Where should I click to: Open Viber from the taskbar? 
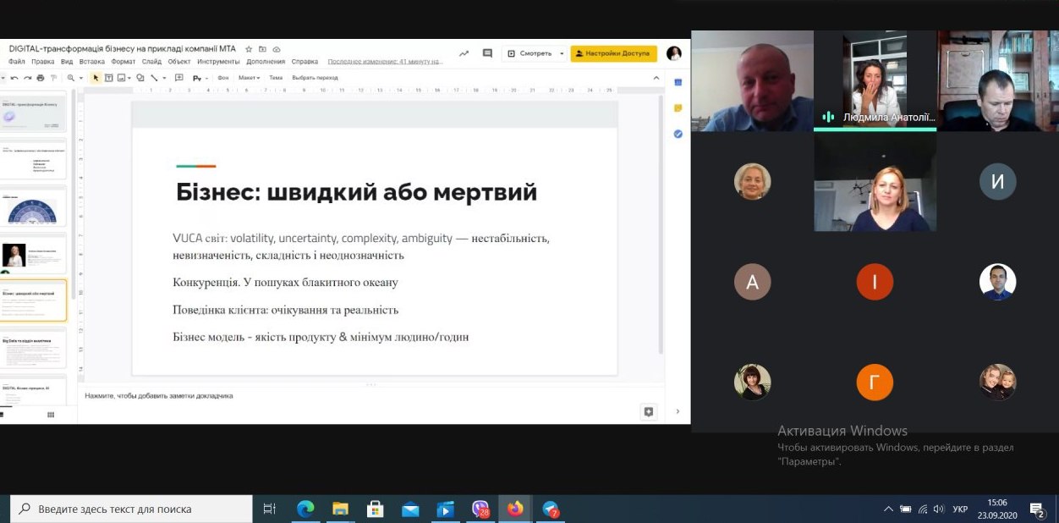point(480,509)
